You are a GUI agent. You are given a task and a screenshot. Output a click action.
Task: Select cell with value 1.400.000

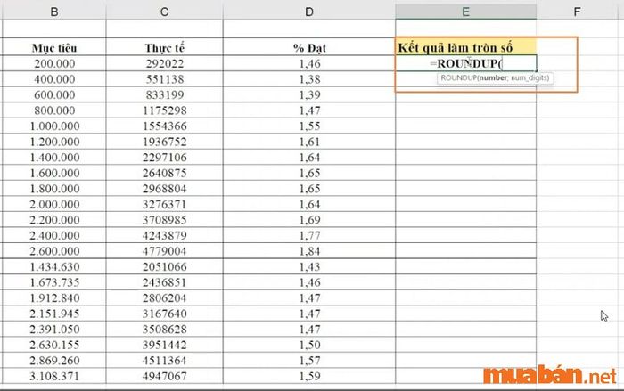54,158
